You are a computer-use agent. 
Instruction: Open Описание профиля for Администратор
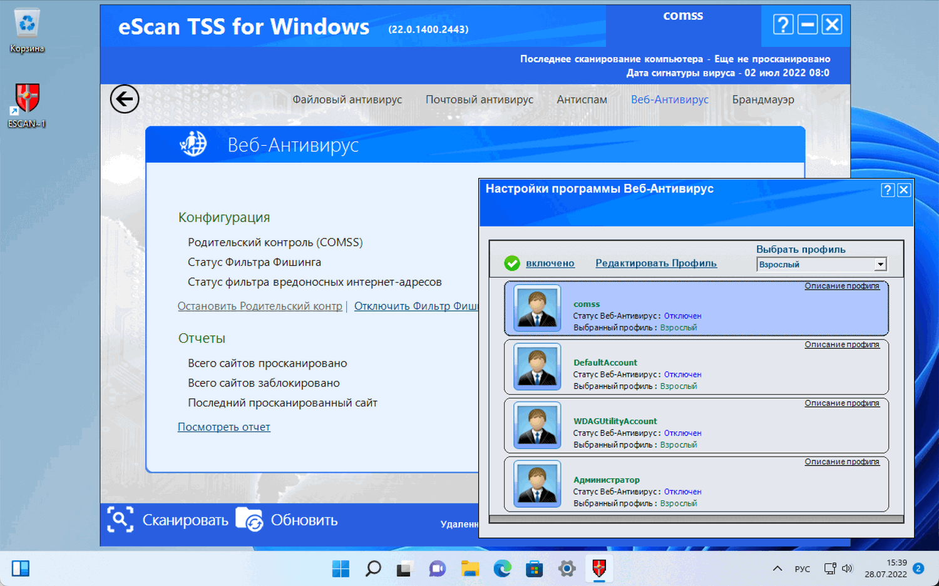click(842, 462)
